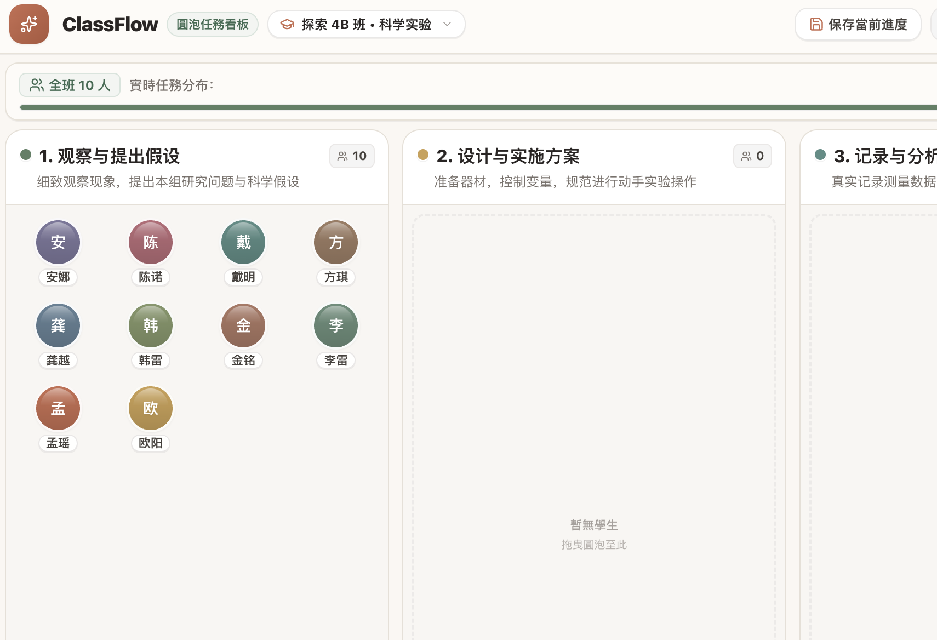Click the teal dot of column 3 header
This screenshot has height=640, width=937.
[820, 155]
